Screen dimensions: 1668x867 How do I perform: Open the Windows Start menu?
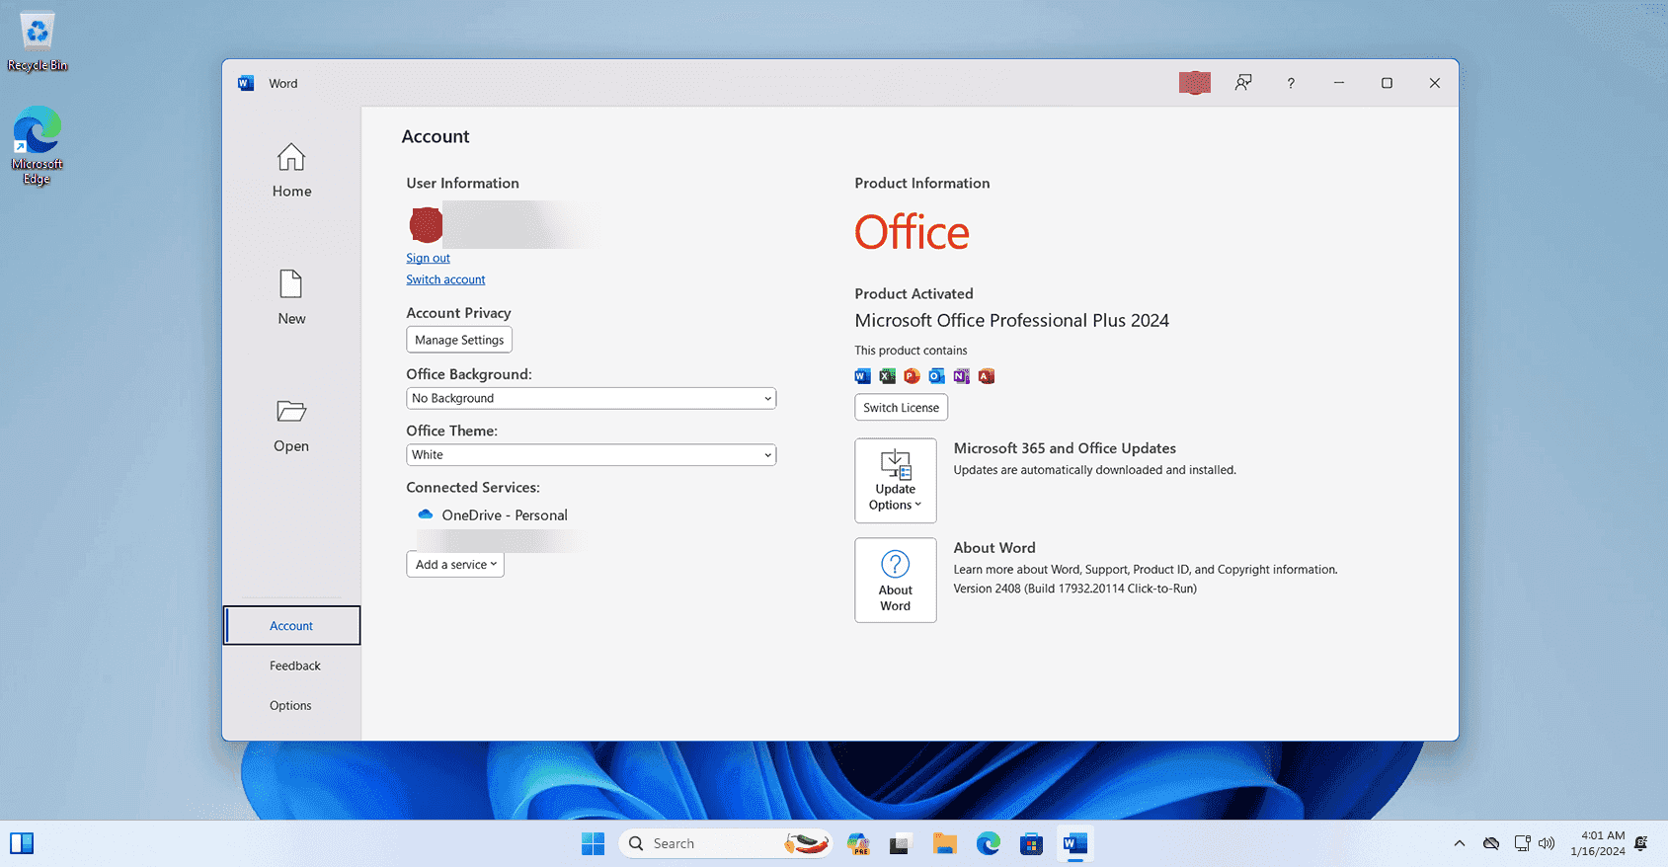[x=593, y=843]
